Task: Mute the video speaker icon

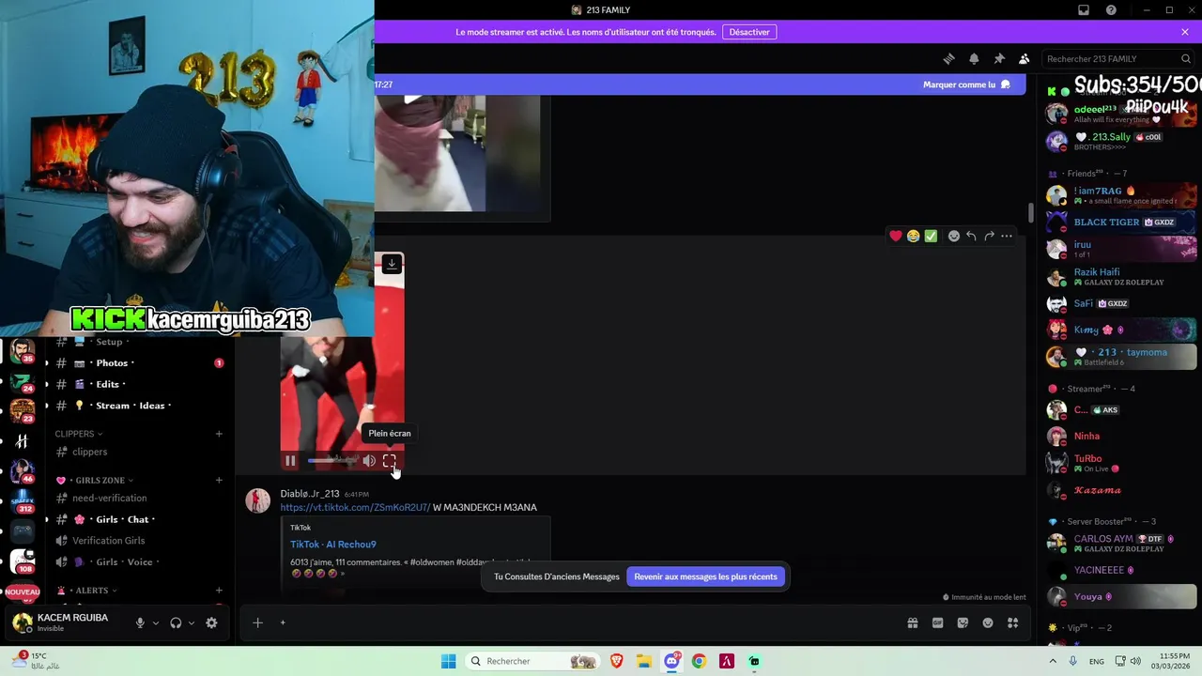Action: [369, 461]
